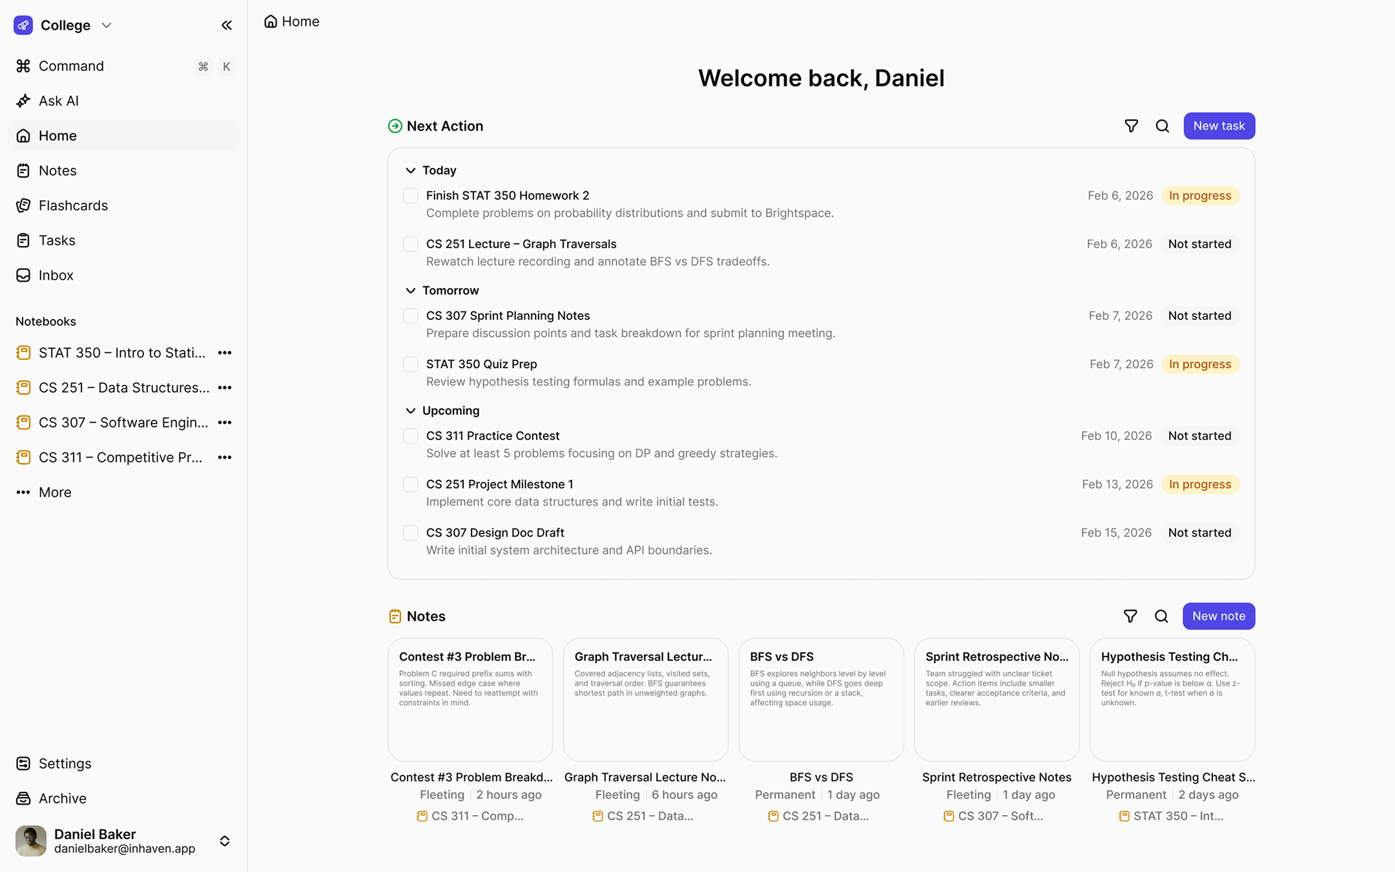Click the search icon in Next Action

point(1162,126)
